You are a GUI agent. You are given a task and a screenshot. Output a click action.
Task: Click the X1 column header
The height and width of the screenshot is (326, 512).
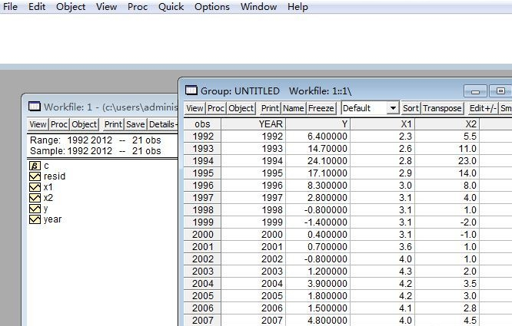pyautogui.click(x=382, y=124)
